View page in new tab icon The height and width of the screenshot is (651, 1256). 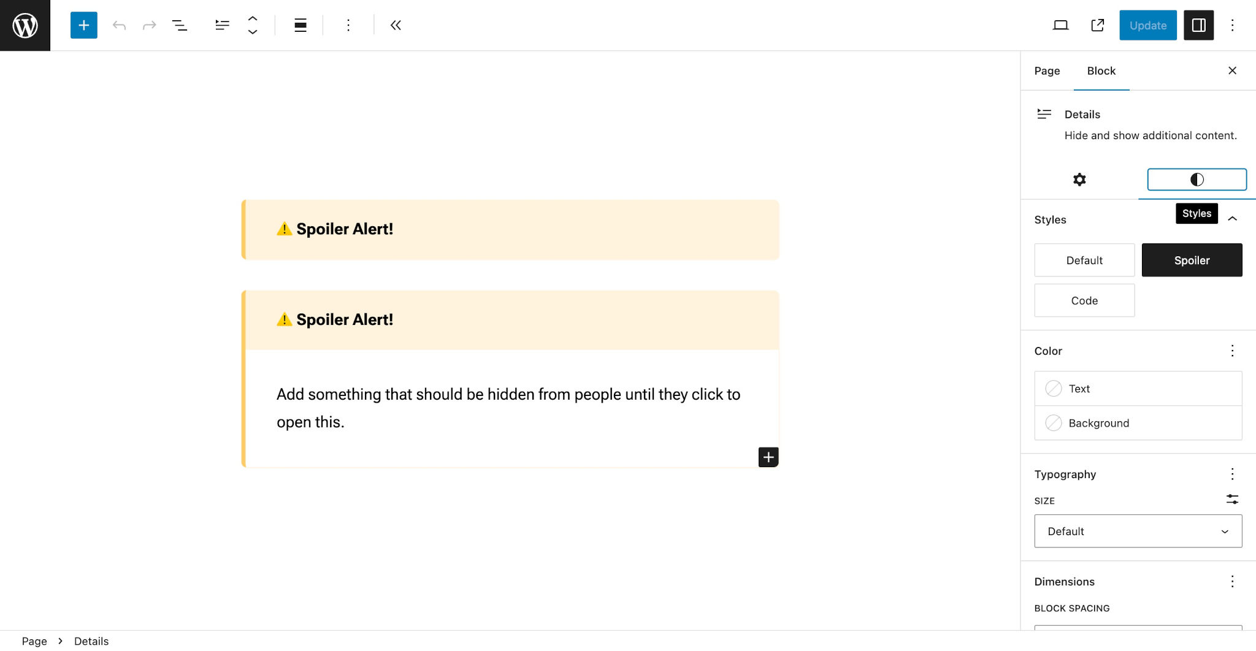pos(1098,25)
